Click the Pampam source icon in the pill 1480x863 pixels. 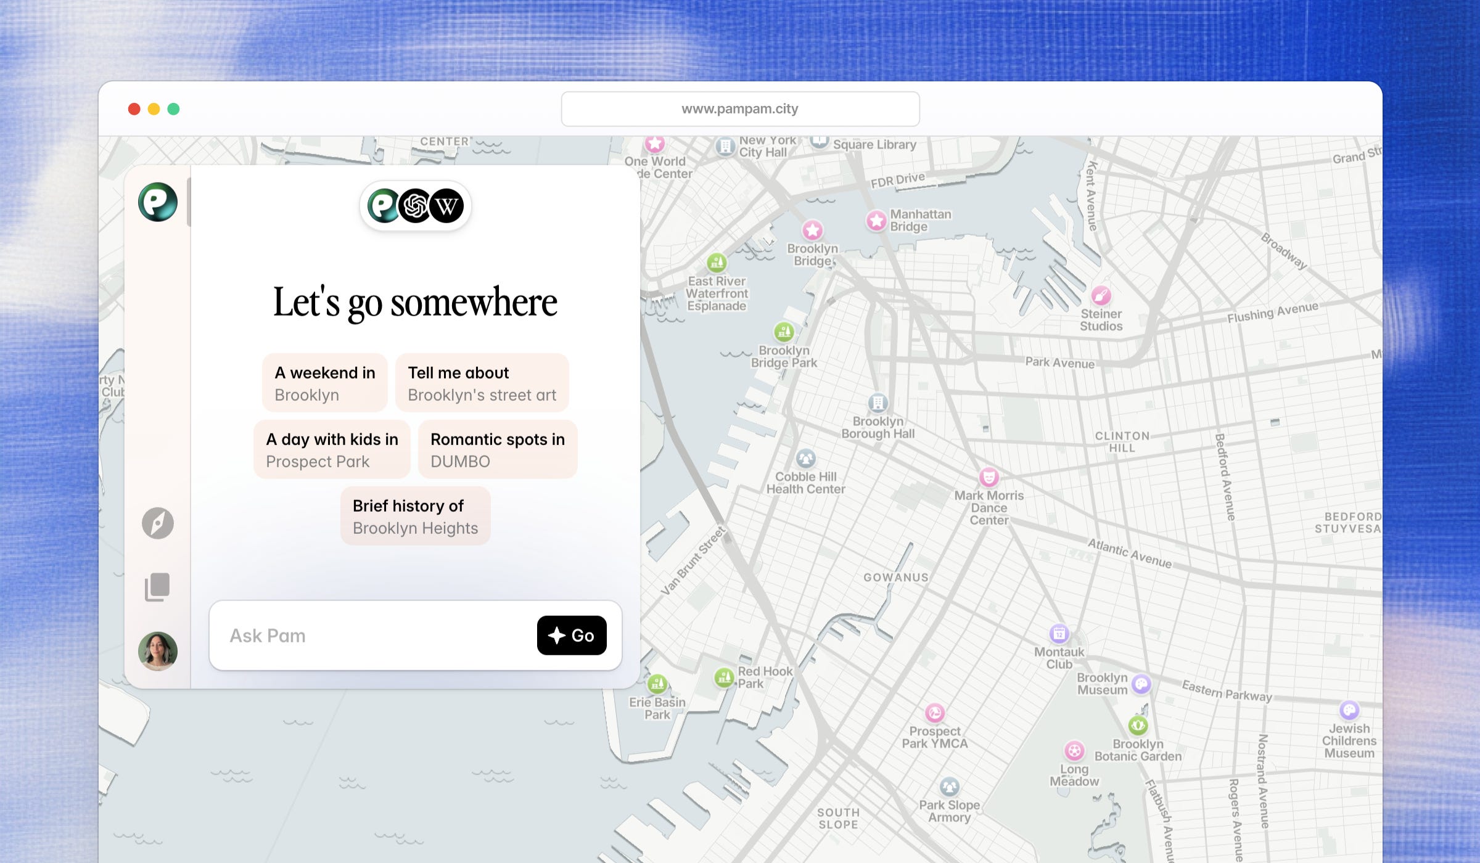point(384,206)
